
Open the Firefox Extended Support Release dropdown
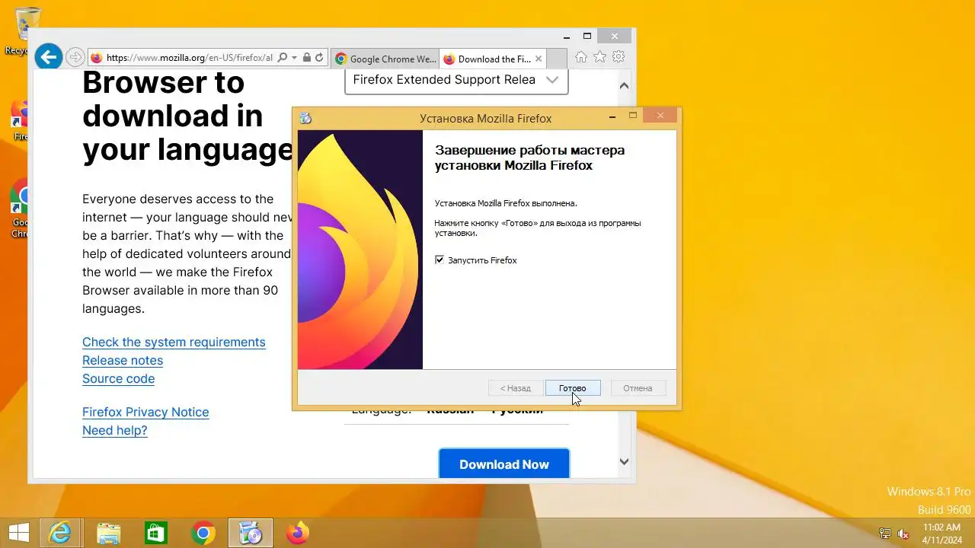(456, 79)
